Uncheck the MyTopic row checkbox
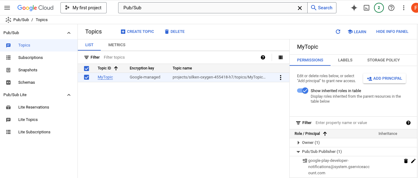 87,77
